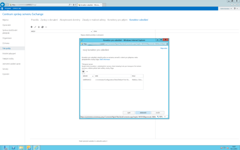This screenshot has width=240, height=150.
Task: Open Ochrana in the left navigation
Action: click(6, 43)
